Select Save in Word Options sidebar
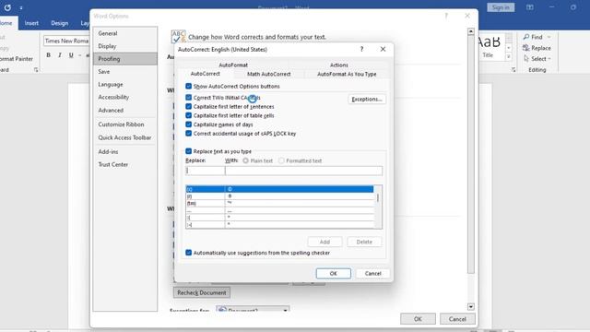Screen dimensions: 590x332 tap(125, 72)
